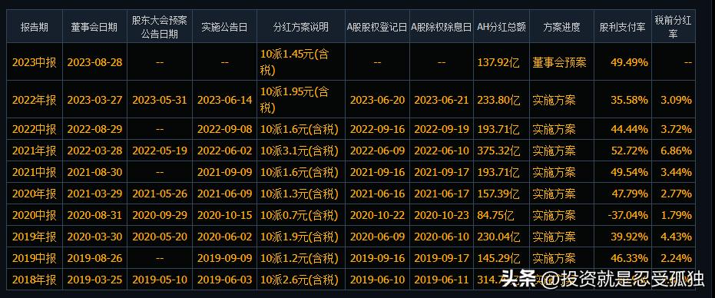Click implementation date 2022-09-08
Image resolution: width=715 pixels, height=298 pixels.
pyautogui.click(x=224, y=129)
